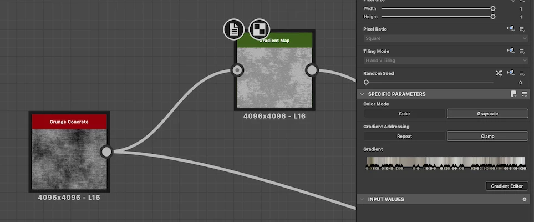Select the Grunge Concrete node thumbnail
The height and width of the screenshot is (222, 534).
69,159
